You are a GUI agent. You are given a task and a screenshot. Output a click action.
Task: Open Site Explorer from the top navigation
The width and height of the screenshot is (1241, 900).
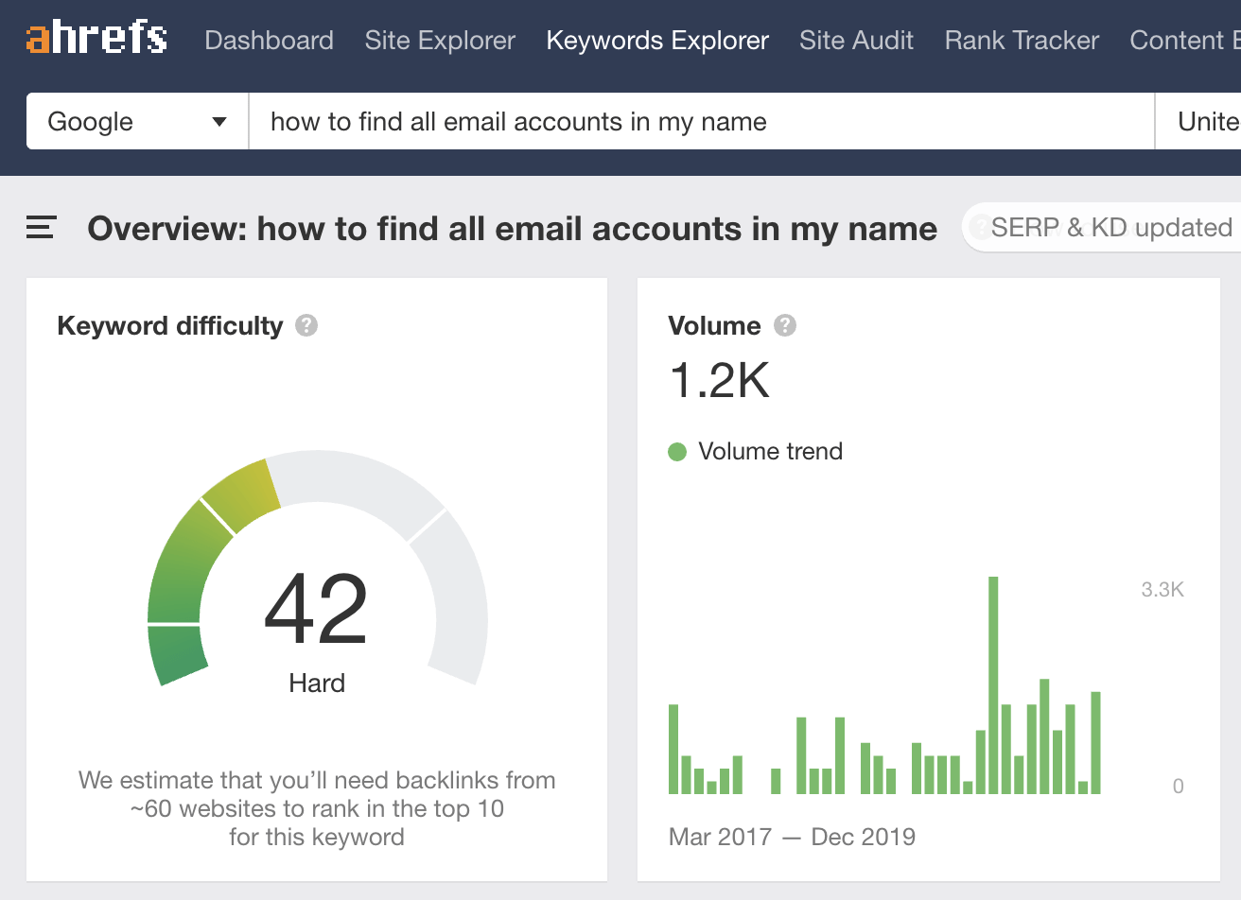440,41
